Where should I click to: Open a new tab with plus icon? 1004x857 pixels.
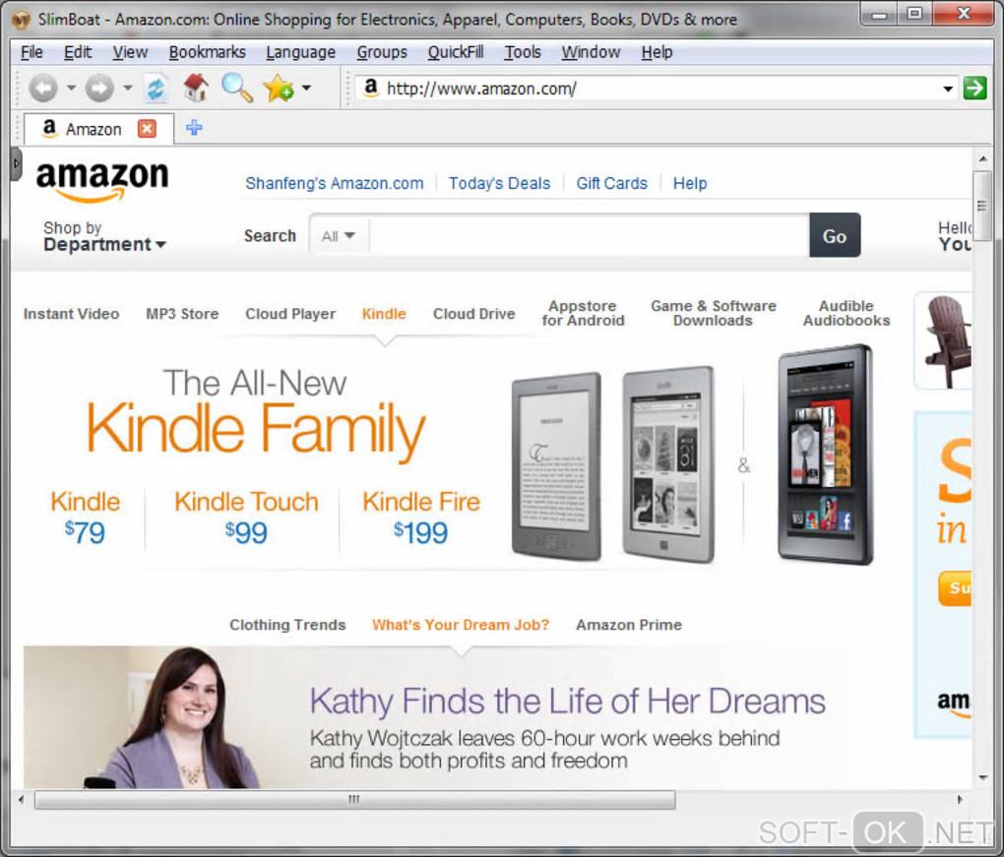coord(194,128)
